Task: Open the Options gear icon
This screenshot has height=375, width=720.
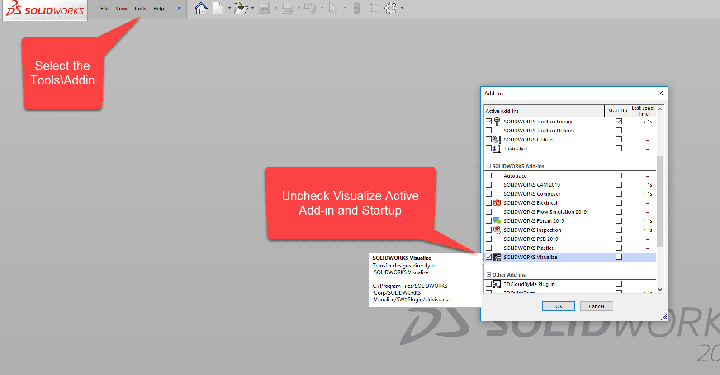Action: 390,8
